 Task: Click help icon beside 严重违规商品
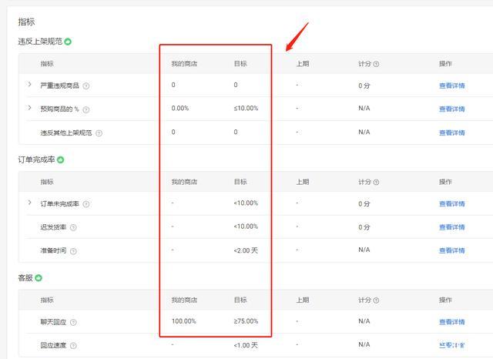click(x=86, y=86)
